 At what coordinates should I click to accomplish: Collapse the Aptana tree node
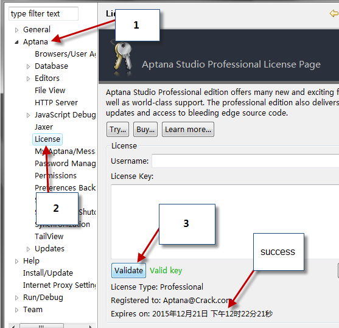16,42
